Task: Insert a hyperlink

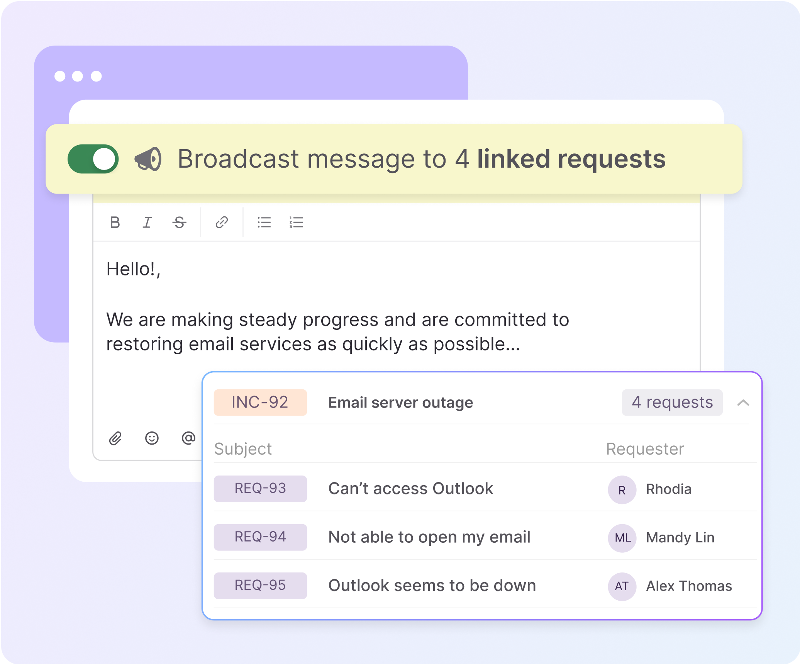Action: [222, 222]
